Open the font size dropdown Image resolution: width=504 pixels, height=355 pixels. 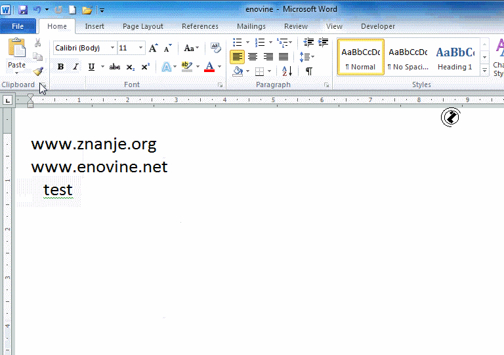[x=140, y=48]
